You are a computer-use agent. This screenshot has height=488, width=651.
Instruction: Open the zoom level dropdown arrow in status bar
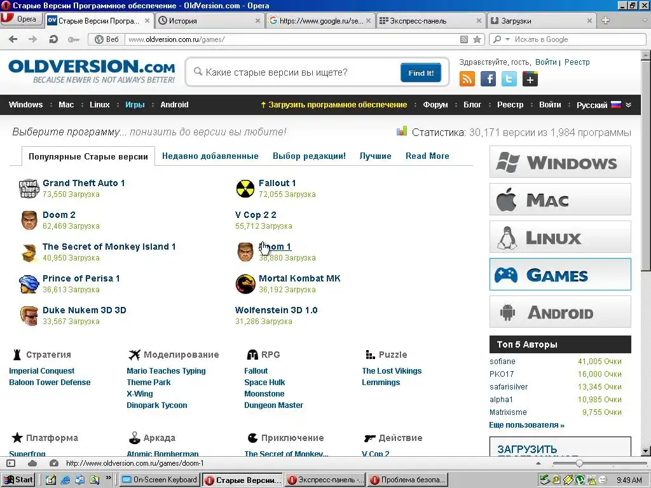[x=538, y=463]
